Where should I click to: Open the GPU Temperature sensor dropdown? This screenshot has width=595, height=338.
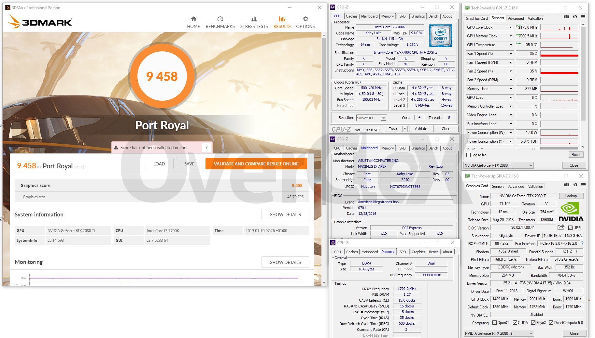511,45
